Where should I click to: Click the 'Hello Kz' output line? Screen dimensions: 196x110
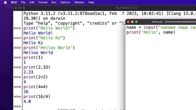pyautogui.click(x=33, y=43)
